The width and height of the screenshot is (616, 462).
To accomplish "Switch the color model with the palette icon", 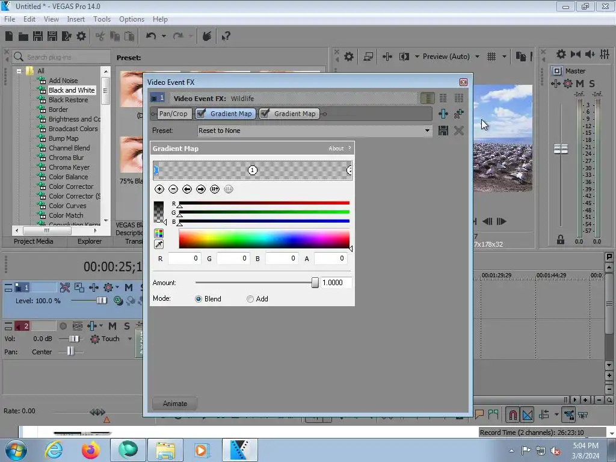I will pyautogui.click(x=159, y=233).
